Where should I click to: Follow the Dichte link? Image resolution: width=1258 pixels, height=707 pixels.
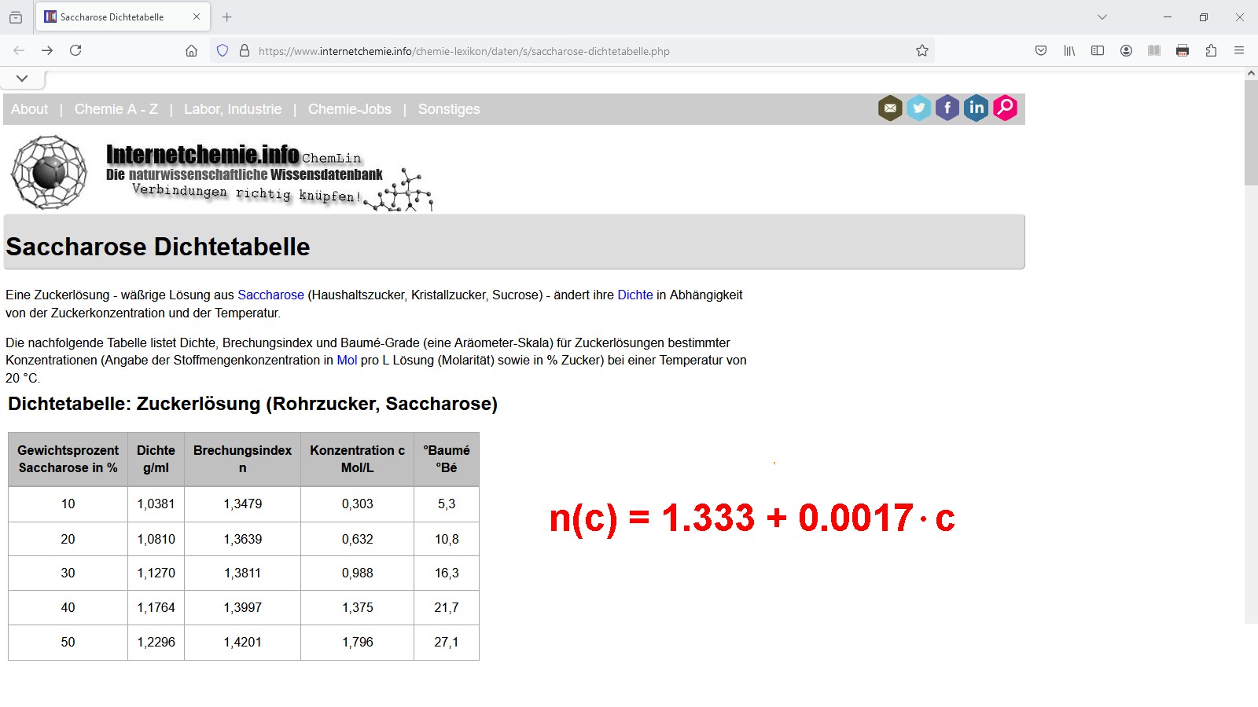point(635,295)
